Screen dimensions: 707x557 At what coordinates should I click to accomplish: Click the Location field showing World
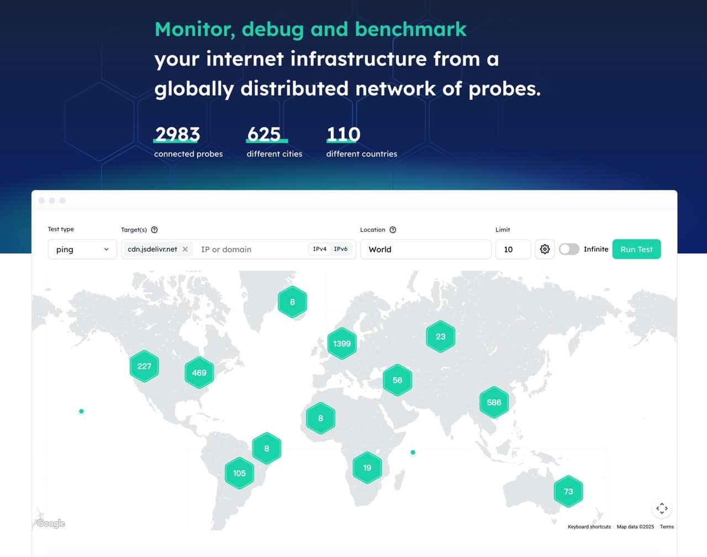425,249
